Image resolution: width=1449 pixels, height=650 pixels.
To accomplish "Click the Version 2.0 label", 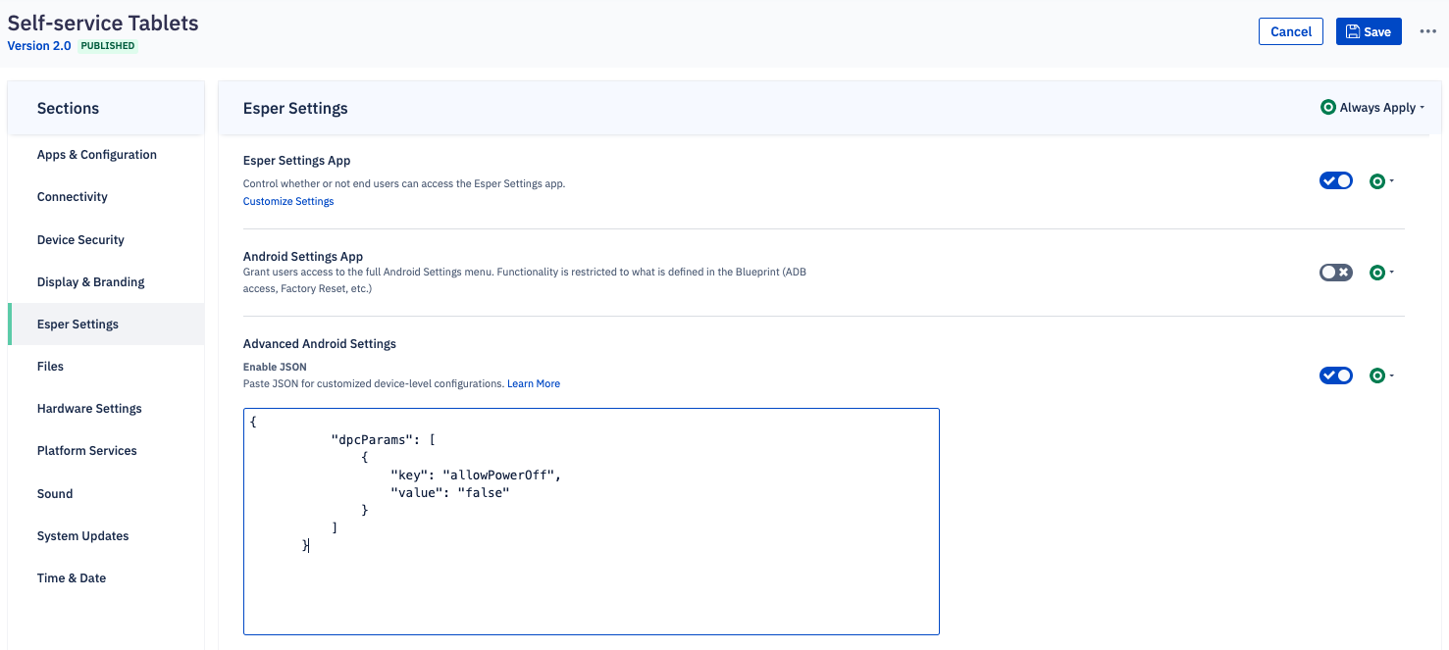I will pos(39,46).
